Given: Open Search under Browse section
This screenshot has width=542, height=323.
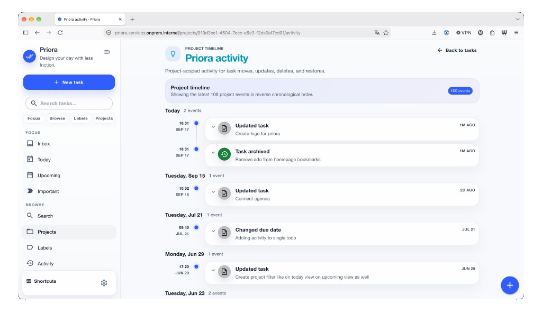Looking at the screenshot, I should tap(69, 216).
